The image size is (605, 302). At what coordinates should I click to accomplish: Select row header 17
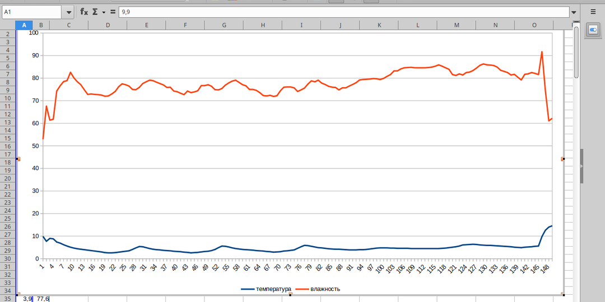(x=8, y=154)
